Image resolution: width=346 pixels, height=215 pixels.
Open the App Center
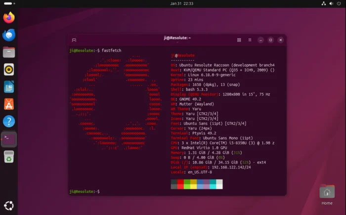point(9,104)
